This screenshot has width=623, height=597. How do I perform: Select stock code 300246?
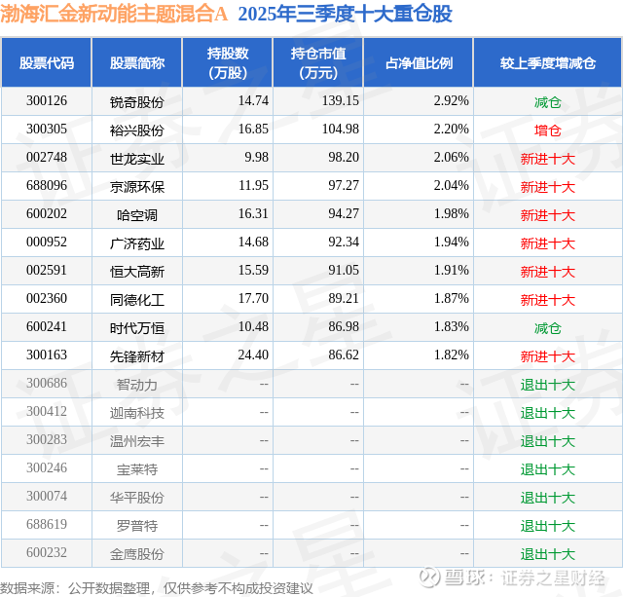(x=47, y=467)
